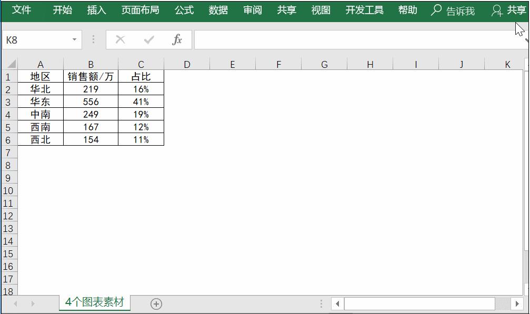Click the Cancel (×) icon in formula bar

click(120, 39)
